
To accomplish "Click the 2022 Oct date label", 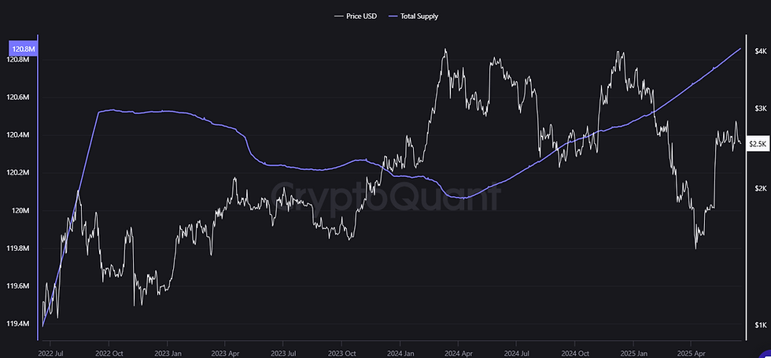I will click(109, 353).
